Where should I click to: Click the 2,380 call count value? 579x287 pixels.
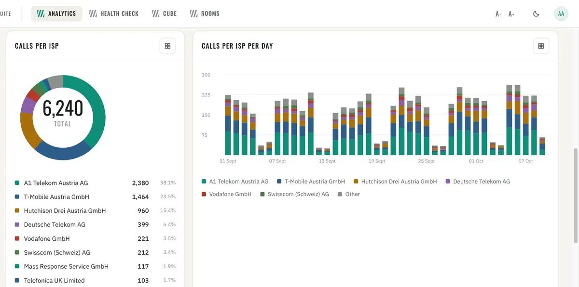(x=140, y=183)
